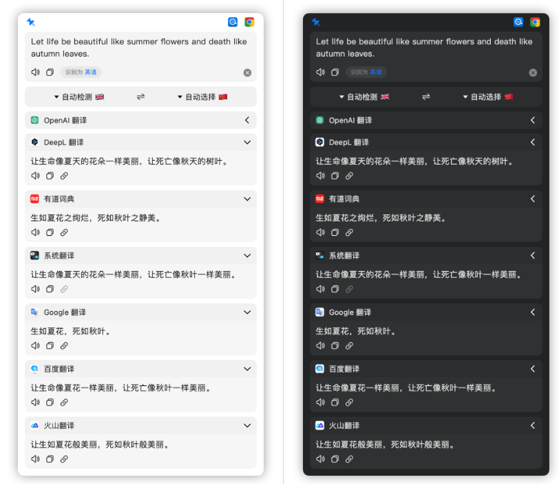559x484 pixels.
Task: Open the Google 翻译 result link in the light window
Action: point(64,345)
